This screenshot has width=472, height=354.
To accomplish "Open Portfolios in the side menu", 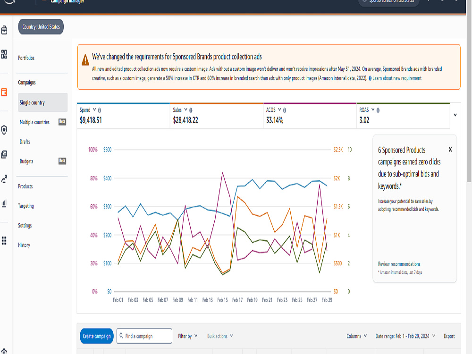I will [x=26, y=58].
